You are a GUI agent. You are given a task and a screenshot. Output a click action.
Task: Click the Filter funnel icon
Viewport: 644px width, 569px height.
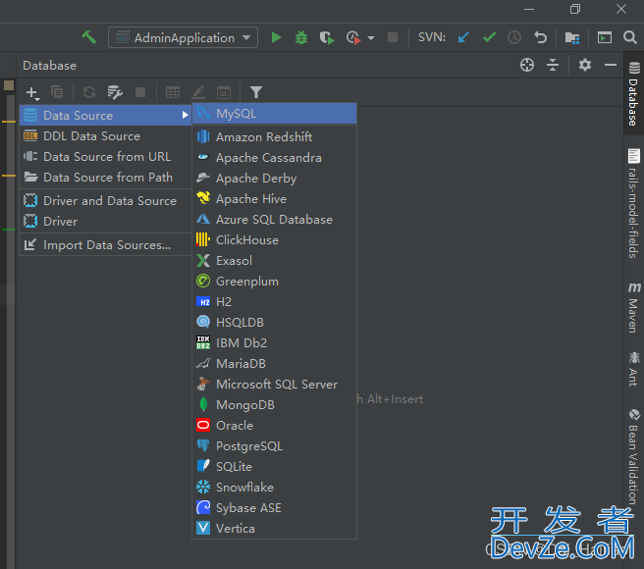[x=256, y=92]
